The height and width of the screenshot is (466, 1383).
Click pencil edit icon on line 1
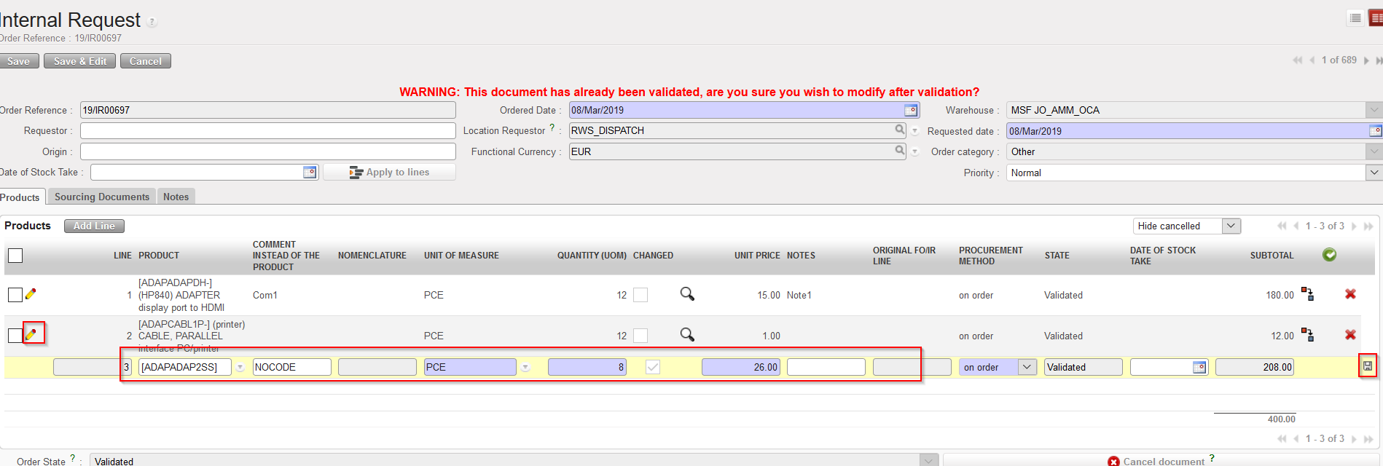(x=31, y=294)
